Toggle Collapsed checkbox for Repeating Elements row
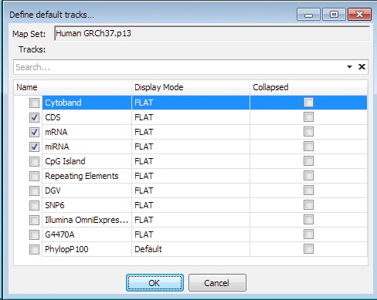 pyautogui.click(x=308, y=176)
